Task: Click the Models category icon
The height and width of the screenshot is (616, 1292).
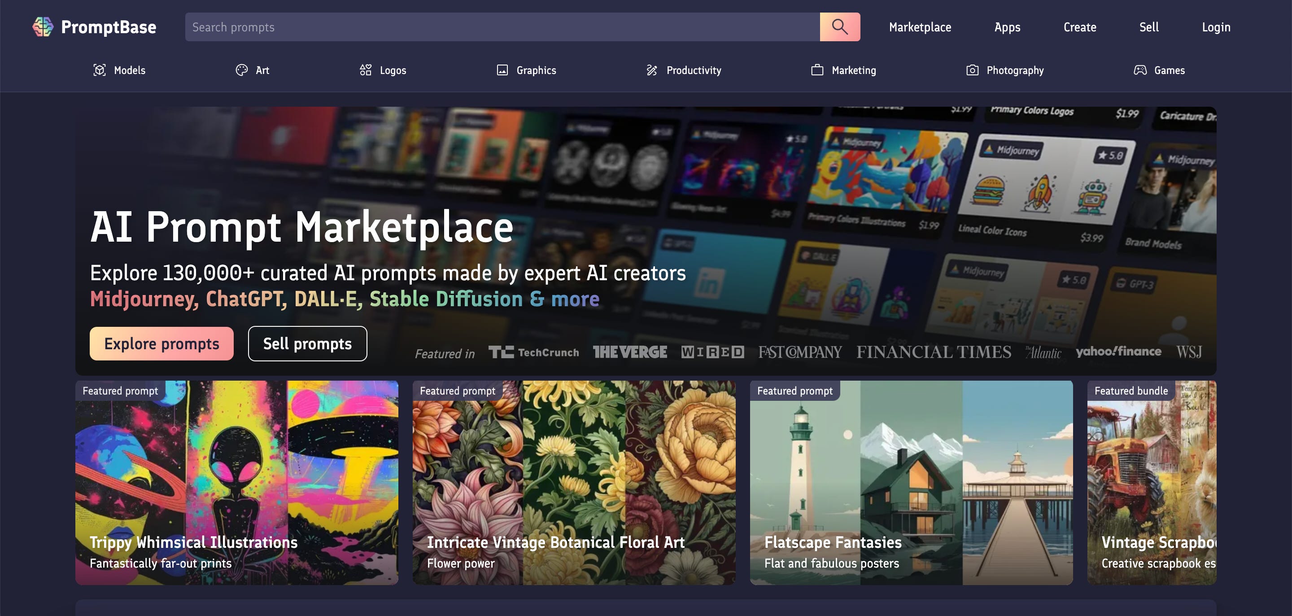Action: click(99, 70)
